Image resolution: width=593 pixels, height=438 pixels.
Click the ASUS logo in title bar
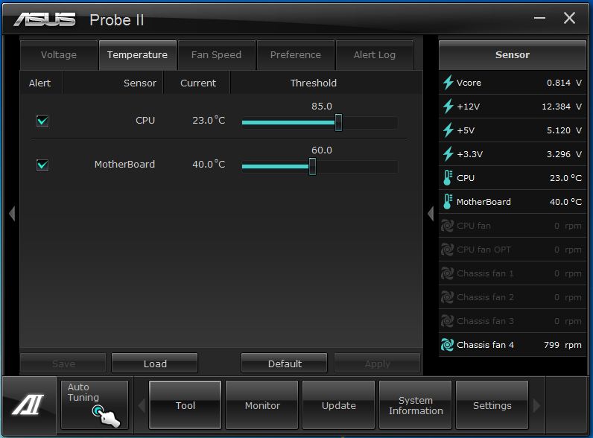45,19
